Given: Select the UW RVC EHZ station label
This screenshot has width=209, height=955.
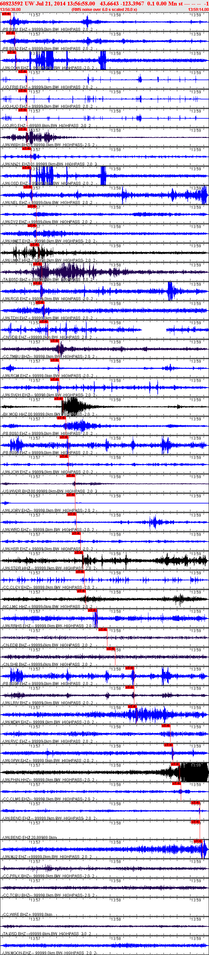Looking at the screenshot, I should (x=48, y=742).
